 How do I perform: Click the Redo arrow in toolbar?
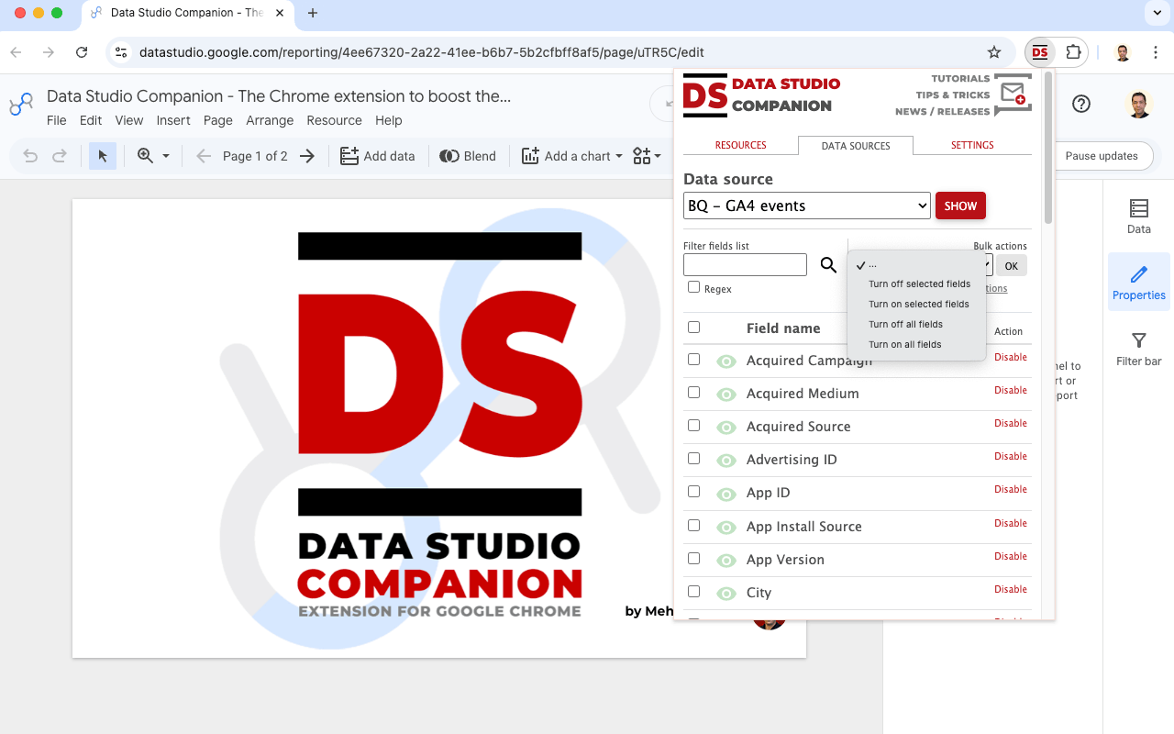pos(60,156)
